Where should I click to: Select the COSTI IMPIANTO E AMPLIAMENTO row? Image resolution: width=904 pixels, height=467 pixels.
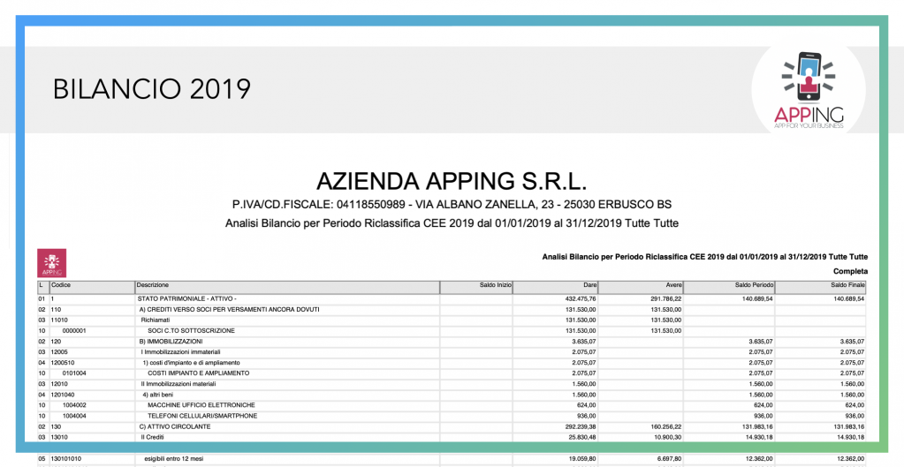(x=198, y=373)
